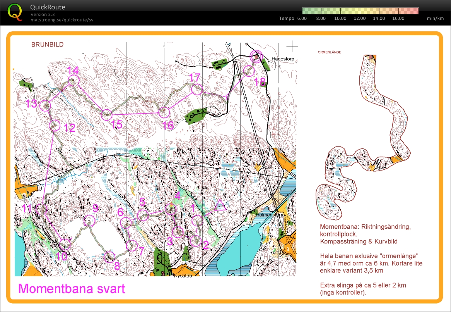
Task: Click control circle 11
Action: click(42, 209)
